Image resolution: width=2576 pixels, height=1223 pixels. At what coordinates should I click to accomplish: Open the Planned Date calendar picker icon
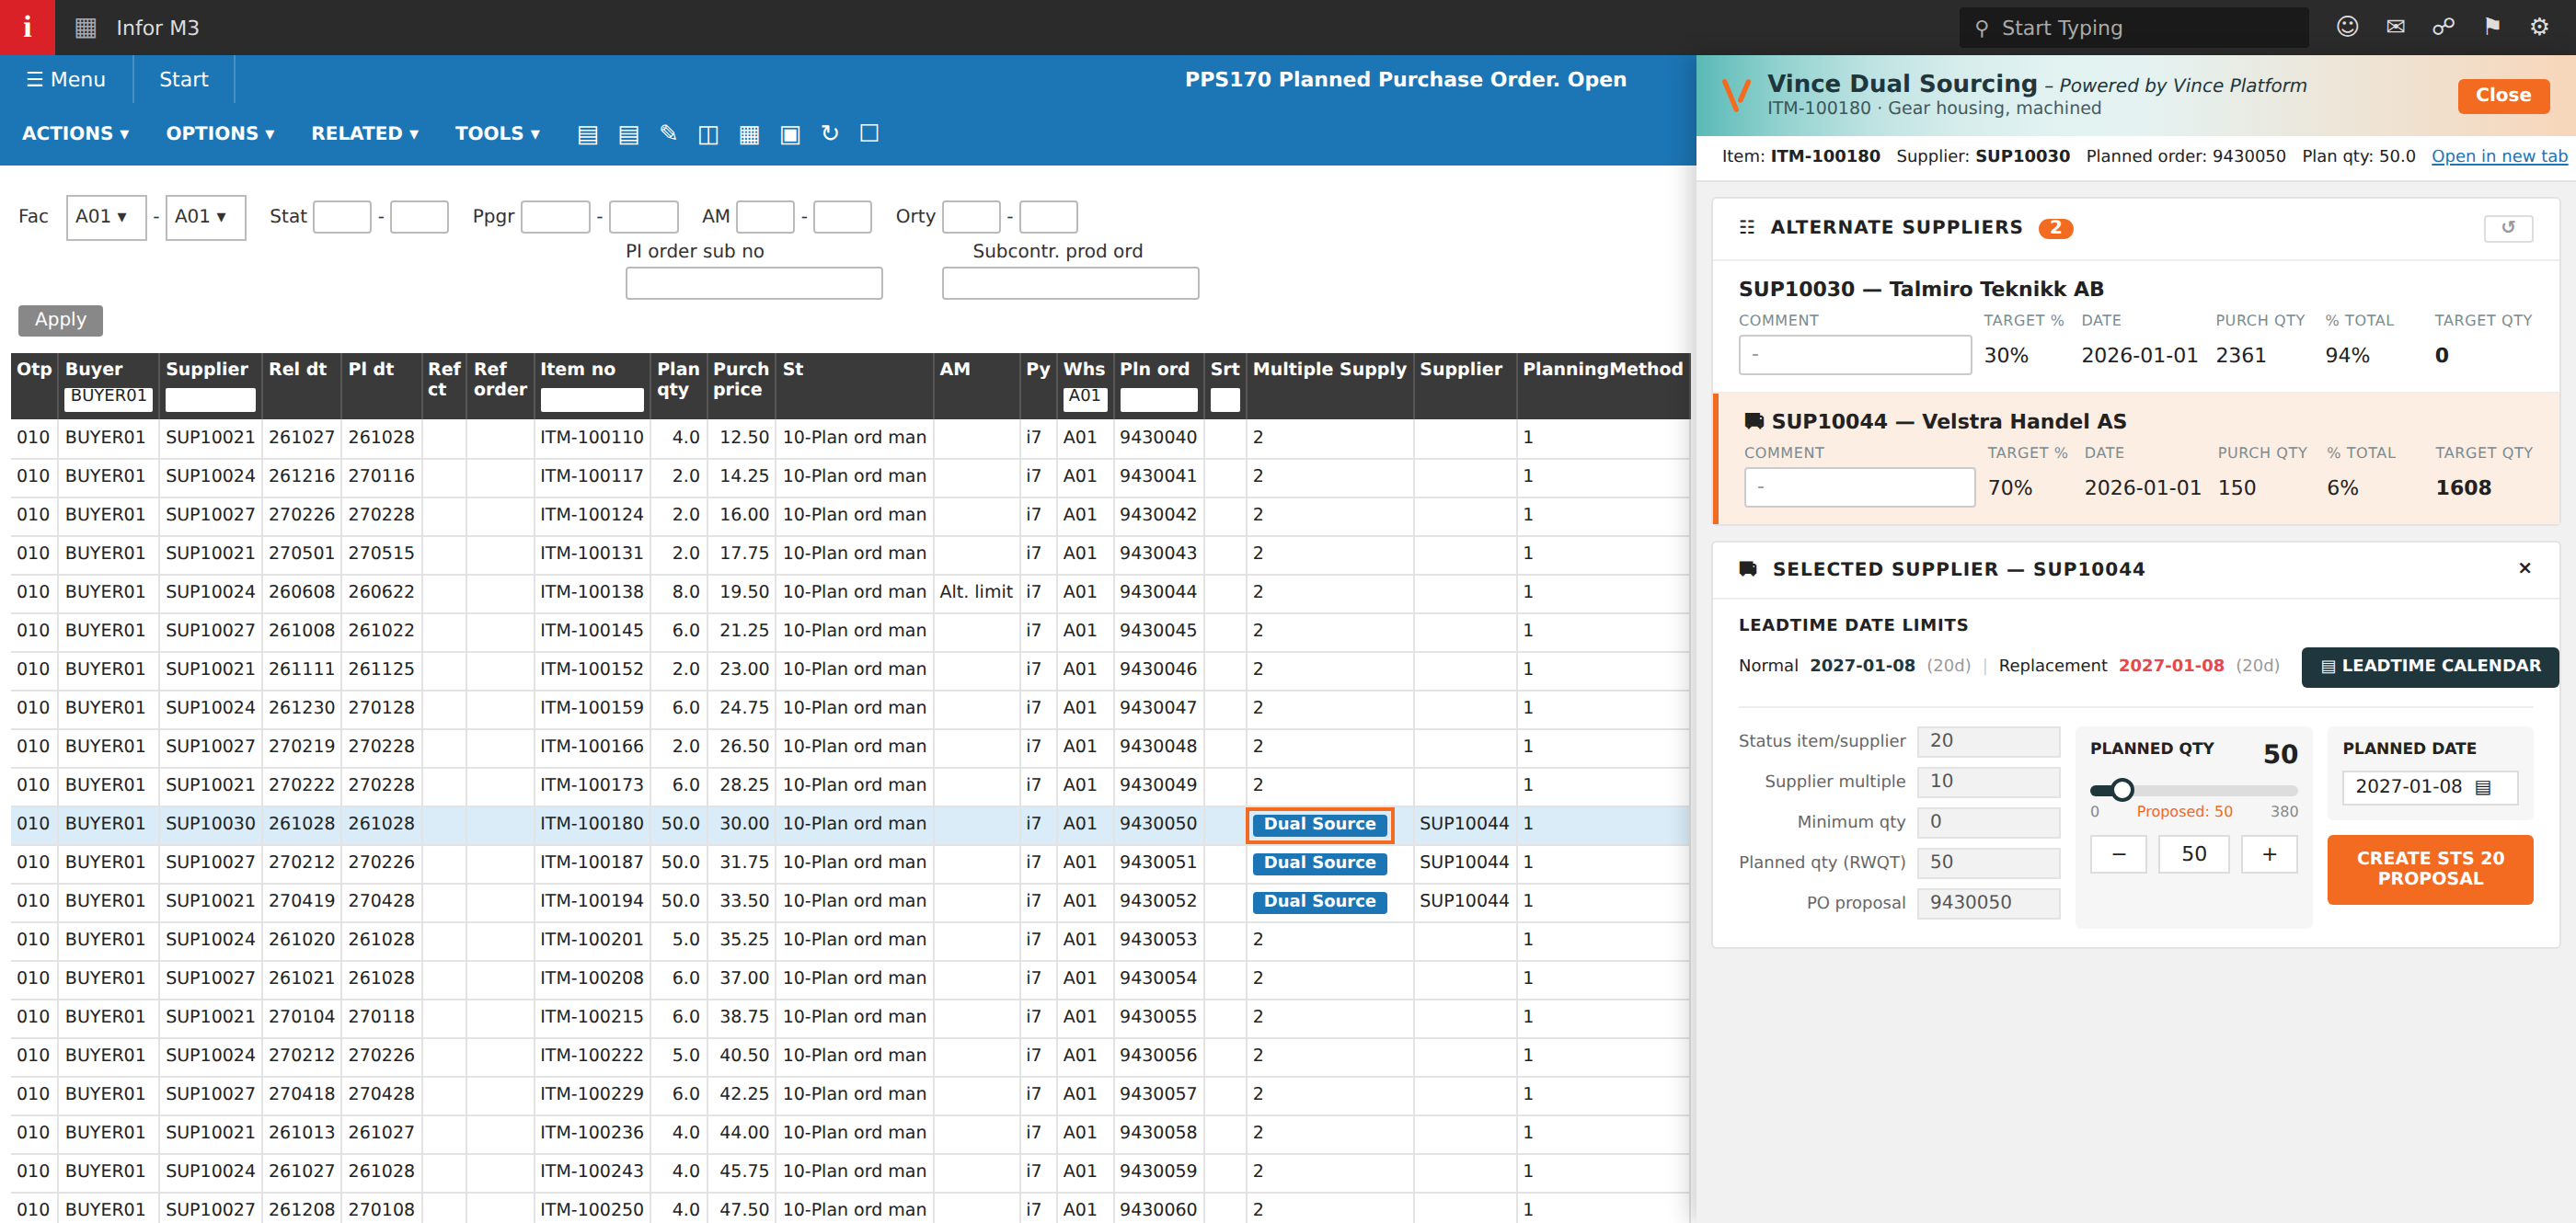click(2482, 787)
